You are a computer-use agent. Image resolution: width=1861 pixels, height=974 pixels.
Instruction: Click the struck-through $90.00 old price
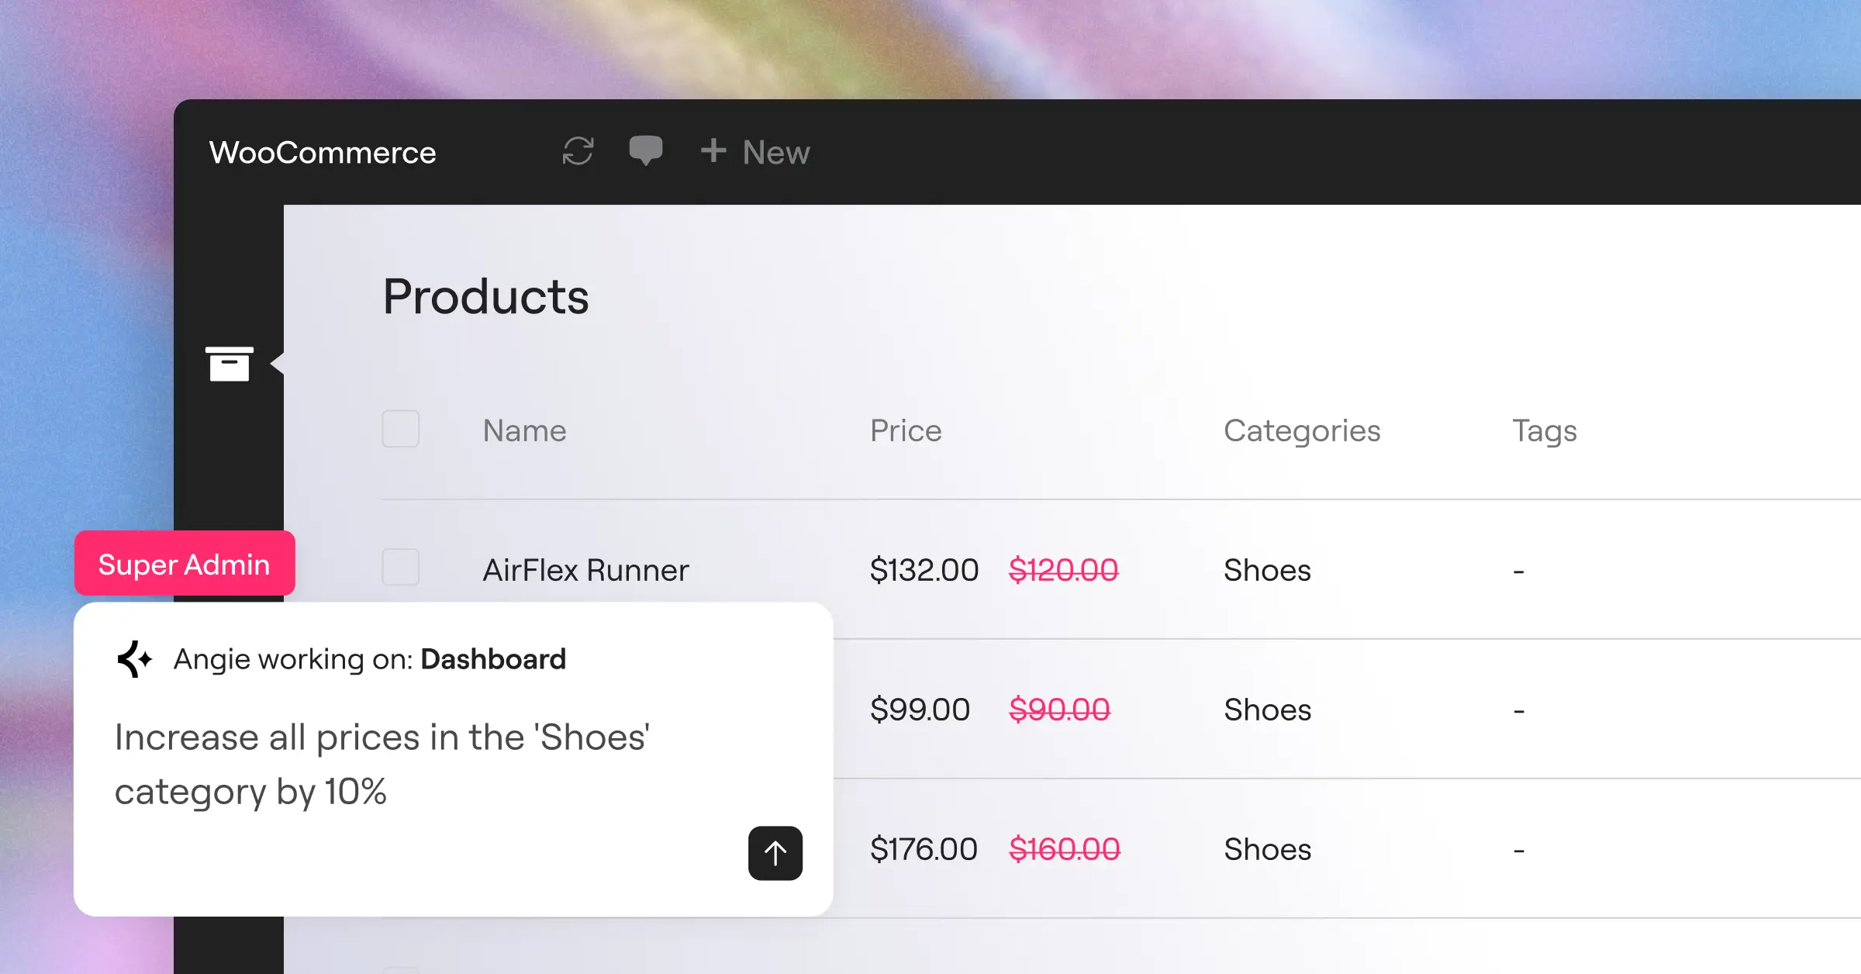point(1059,710)
